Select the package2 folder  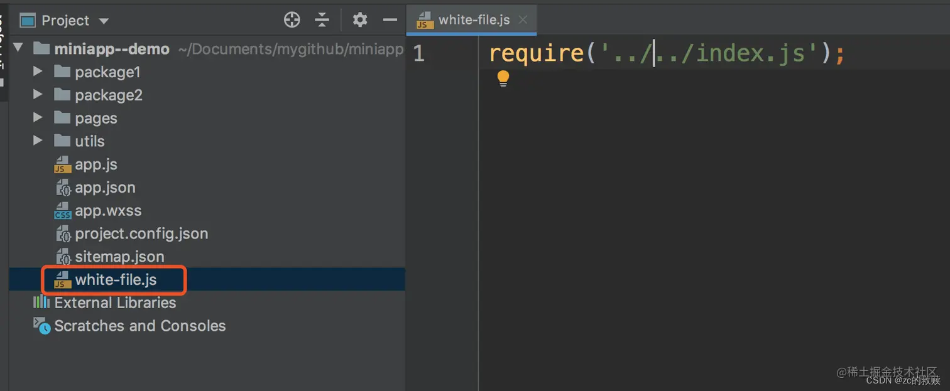coord(109,95)
